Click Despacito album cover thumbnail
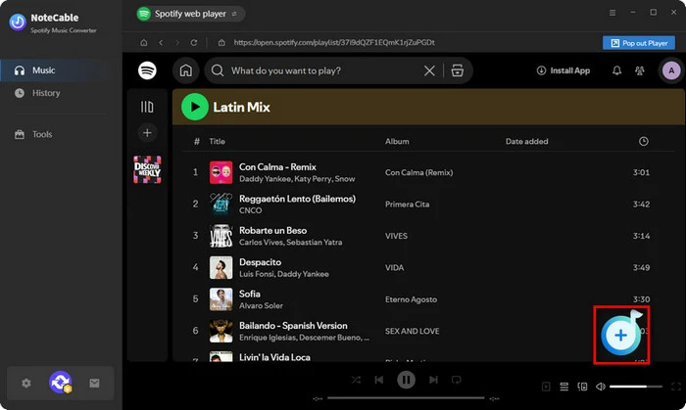Image resolution: width=686 pixels, height=410 pixels. tap(220, 268)
